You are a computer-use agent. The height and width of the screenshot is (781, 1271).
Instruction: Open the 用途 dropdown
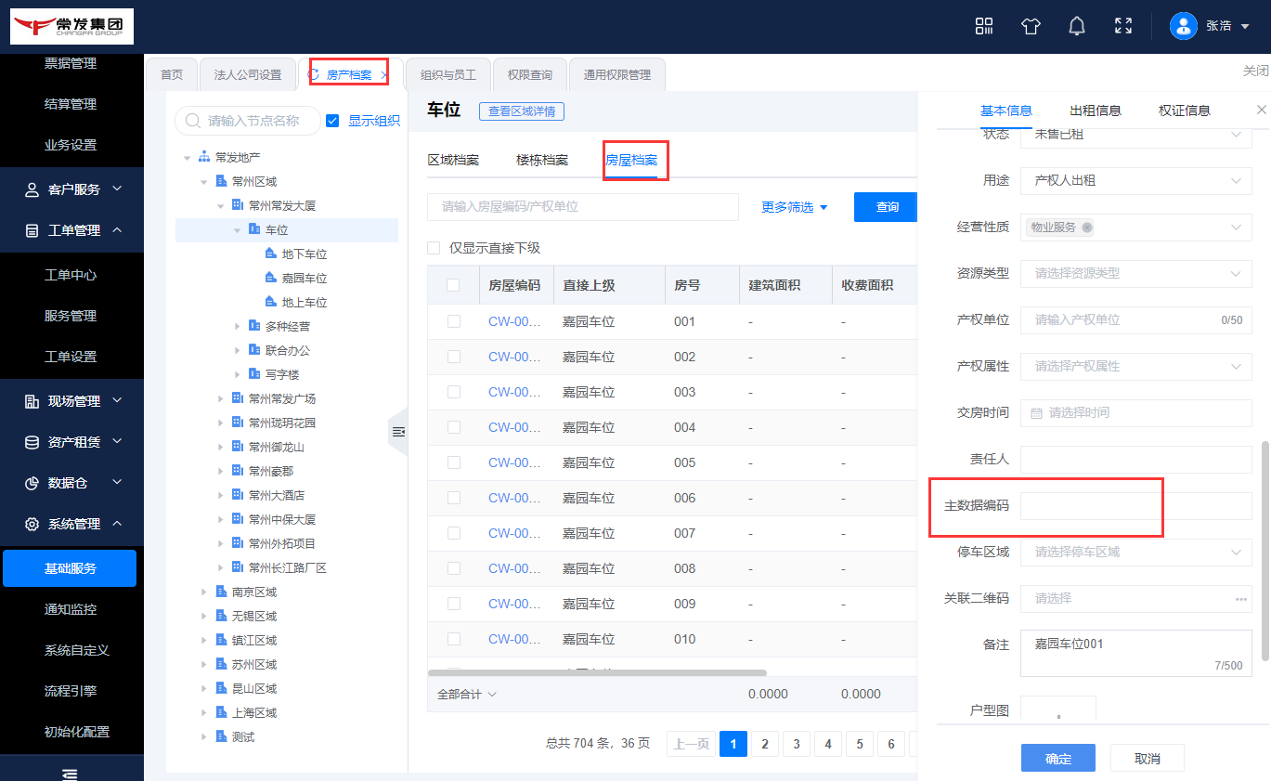click(1135, 180)
